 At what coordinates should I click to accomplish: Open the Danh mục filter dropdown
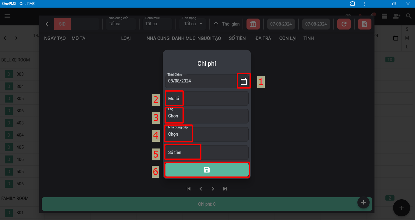coord(158,24)
